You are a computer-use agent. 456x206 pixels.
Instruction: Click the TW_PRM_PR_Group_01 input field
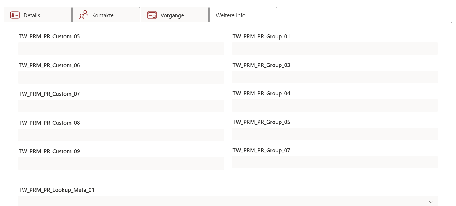coord(335,49)
